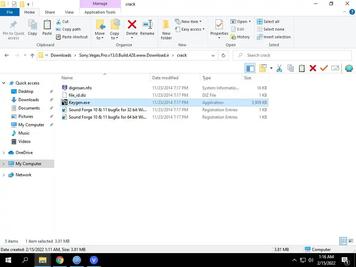The height and width of the screenshot is (267, 356).
Task: Go up one folder level
Action: pos(32,55)
